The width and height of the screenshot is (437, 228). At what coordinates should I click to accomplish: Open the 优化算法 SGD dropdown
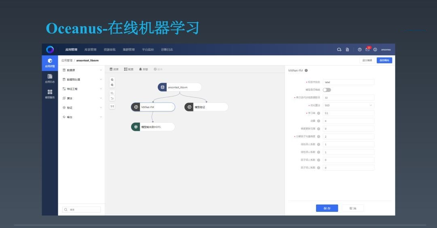(x=348, y=105)
